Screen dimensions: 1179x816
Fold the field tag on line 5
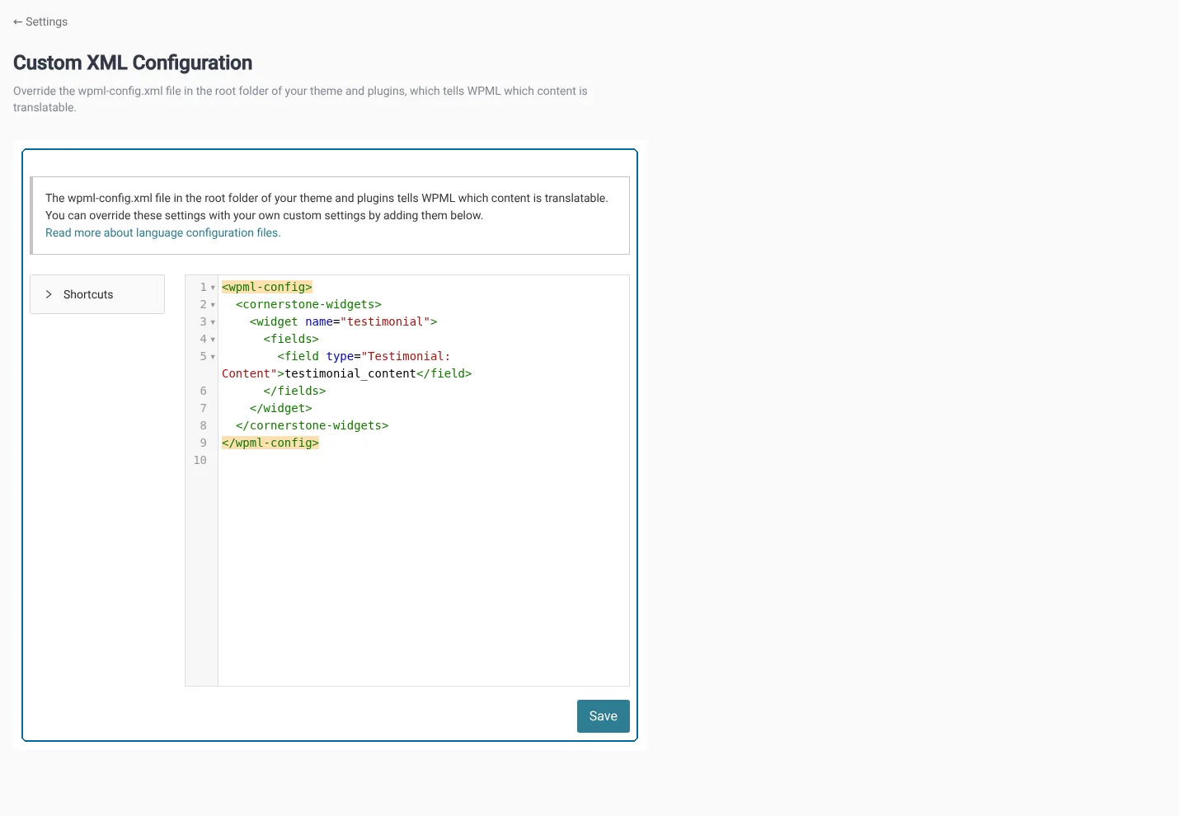tap(213, 357)
